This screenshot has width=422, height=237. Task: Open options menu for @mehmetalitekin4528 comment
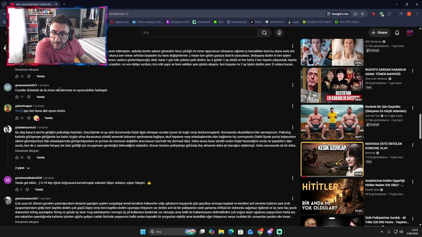point(292,178)
